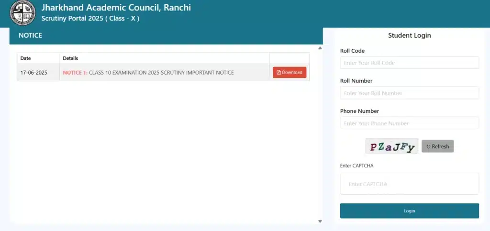Click the Enter CAPTCHA input box
Image resolution: width=490 pixels, height=231 pixels.
pos(409,184)
